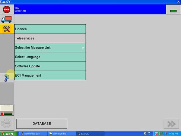Click the DATABASE button
The width and height of the screenshot is (181, 136).
click(x=42, y=124)
